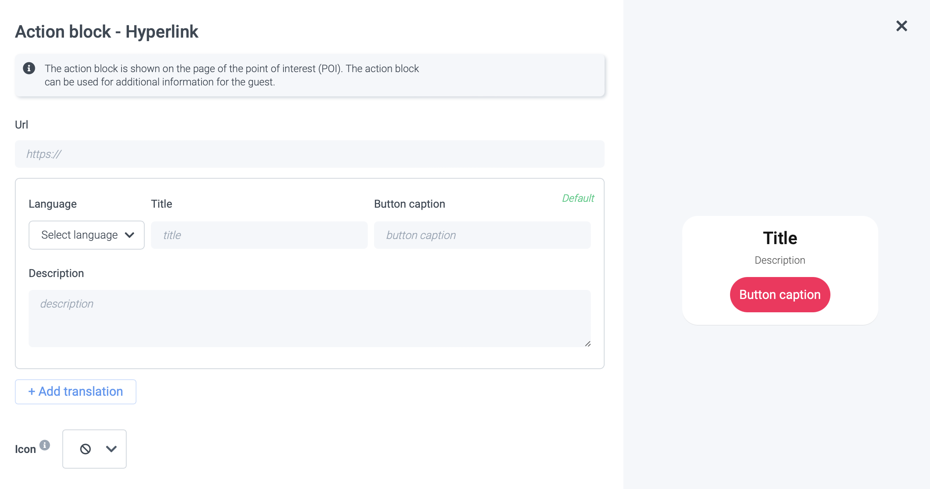Click the info icon in the notice banner
This screenshot has width=930, height=489.
point(29,68)
